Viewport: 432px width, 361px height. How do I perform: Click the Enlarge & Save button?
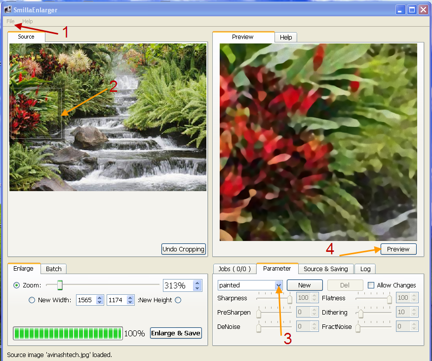click(176, 333)
